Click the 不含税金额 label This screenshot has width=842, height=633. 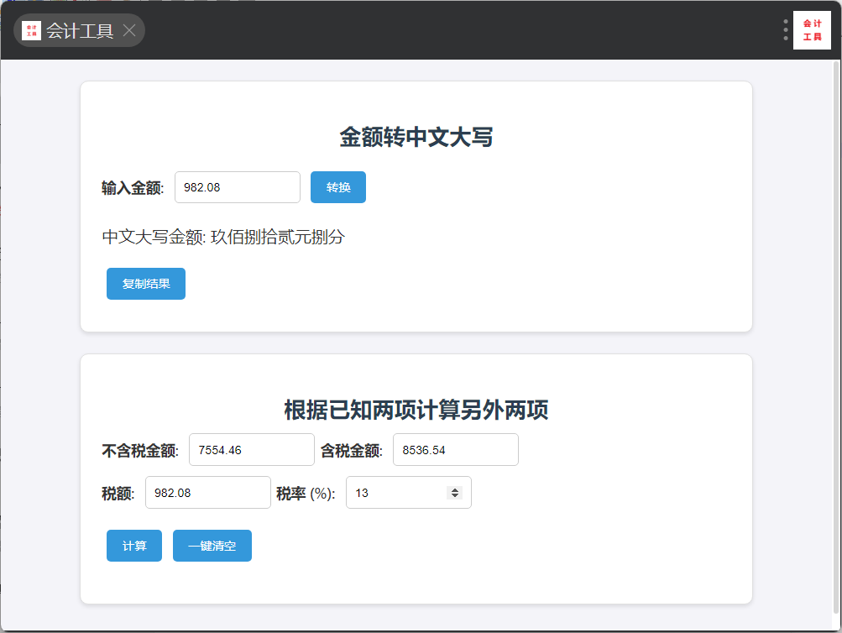coord(140,451)
